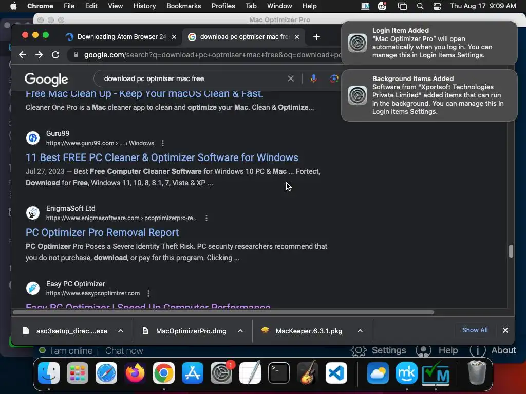The height and width of the screenshot is (394, 526).
Task: Open 11 Best FREE PC Cleaner link
Action: click(162, 157)
